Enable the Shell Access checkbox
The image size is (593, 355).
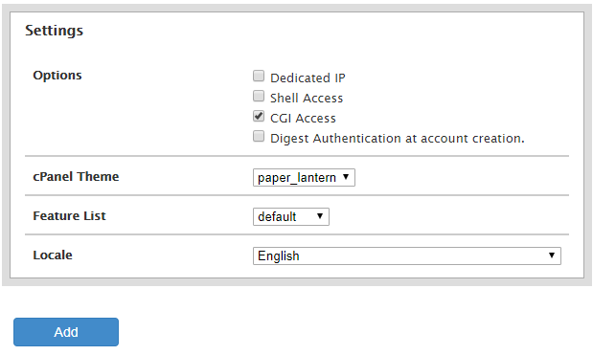pyautogui.click(x=259, y=96)
